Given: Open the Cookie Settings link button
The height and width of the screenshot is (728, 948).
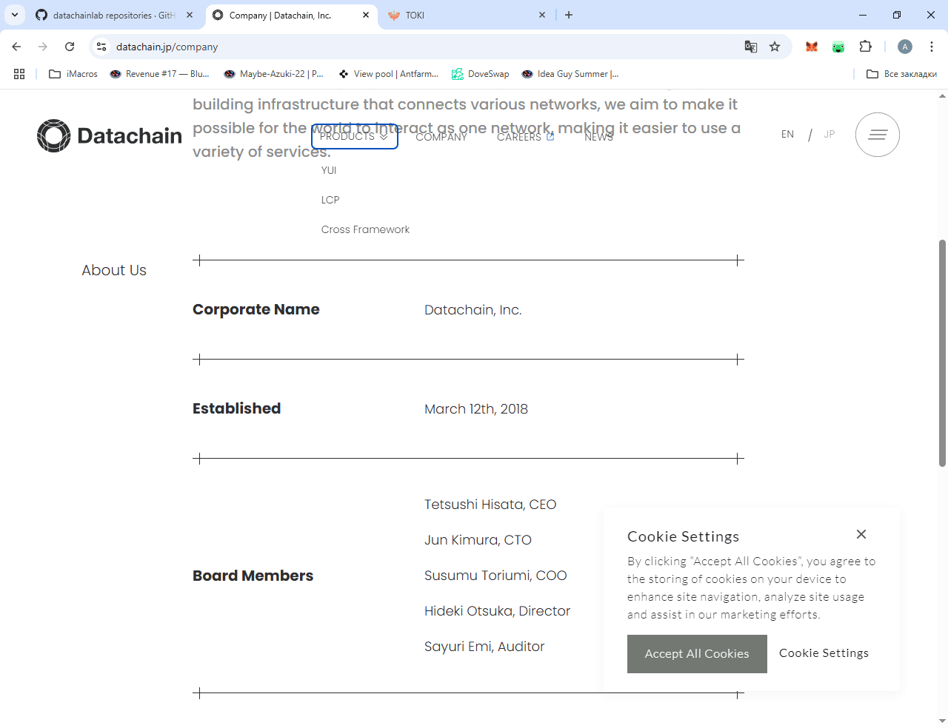Looking at the screenshot, I should [824, 653].
